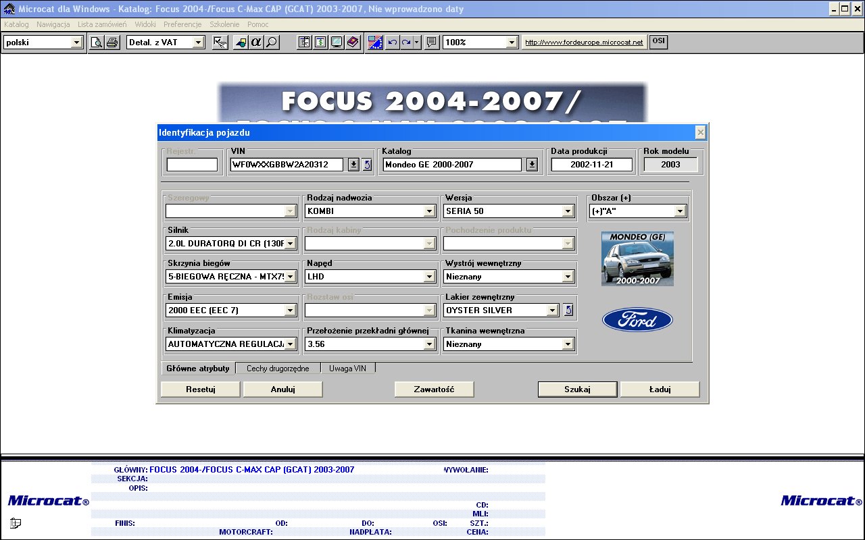This screenshot has height=540, width=865.
Task: Open the Katalog menu
Action: point(16,24)
